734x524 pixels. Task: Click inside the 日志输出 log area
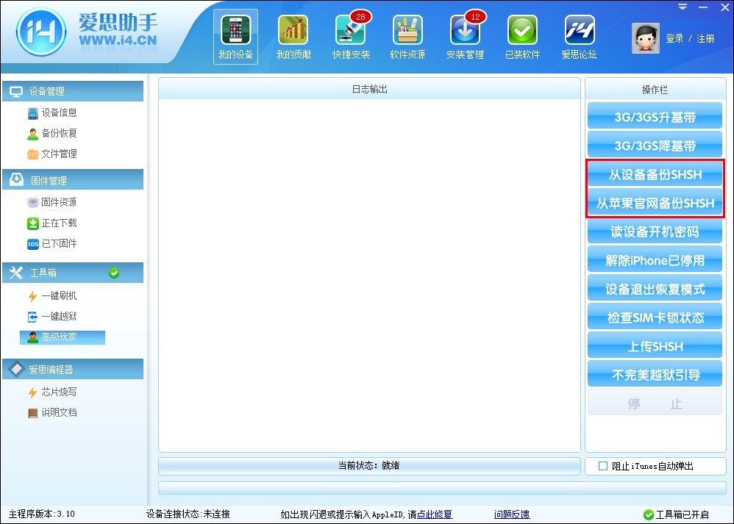click(369, 275)
